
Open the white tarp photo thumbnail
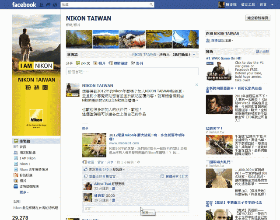tap(185, 39)
